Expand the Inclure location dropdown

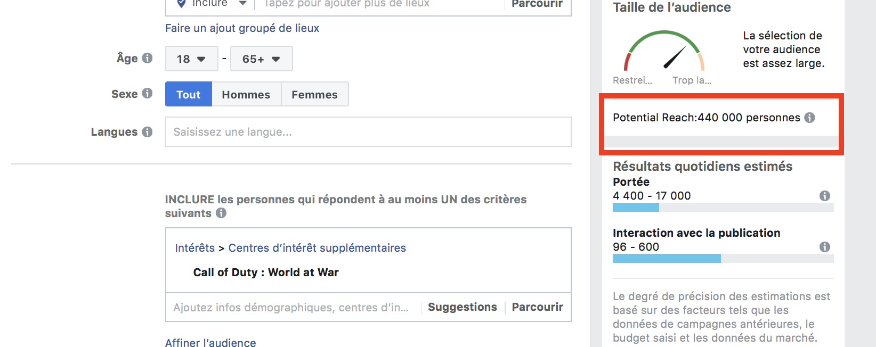(242, 4)
